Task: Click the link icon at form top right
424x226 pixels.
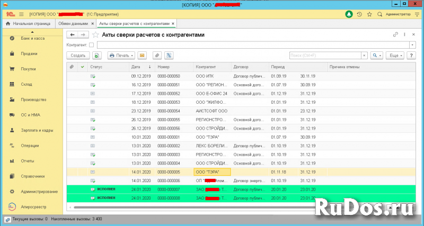Action: pyautogui.click(x=395, y=35)
